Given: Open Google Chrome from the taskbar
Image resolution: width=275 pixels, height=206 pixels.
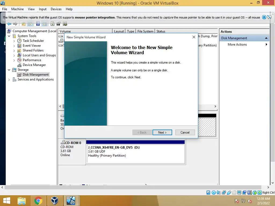Looking at the screenshot, I should (x=38, y=201).
